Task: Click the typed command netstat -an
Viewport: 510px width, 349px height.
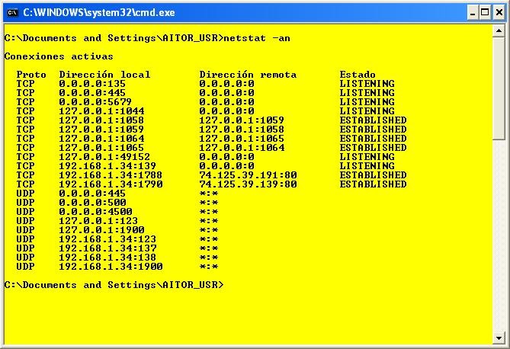Action: (x=257, y=38)
